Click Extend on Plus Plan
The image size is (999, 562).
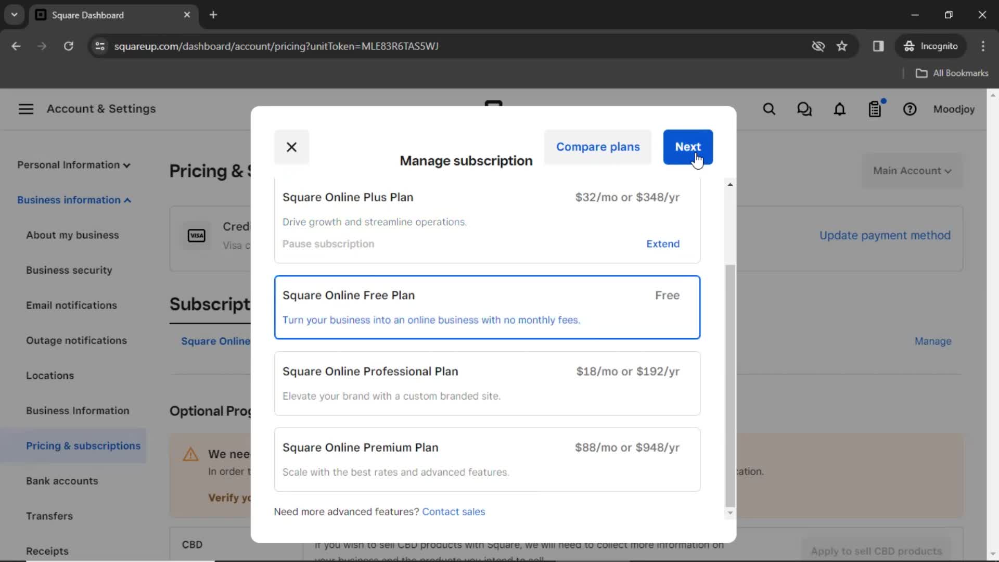[x=663, y=244]
